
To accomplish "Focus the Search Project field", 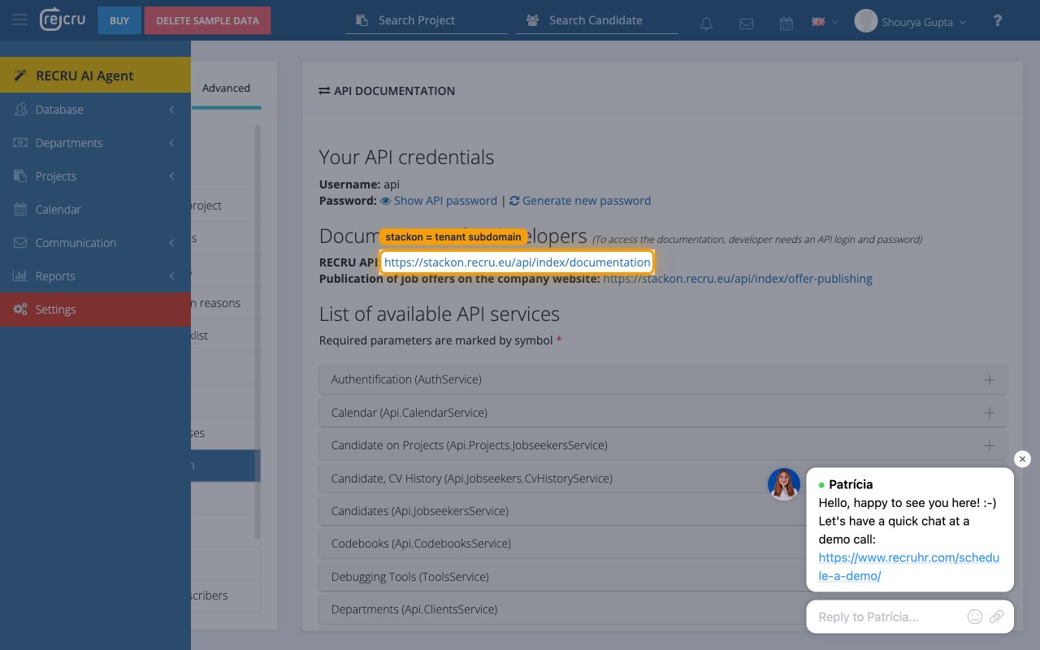I will pos(427,20).
